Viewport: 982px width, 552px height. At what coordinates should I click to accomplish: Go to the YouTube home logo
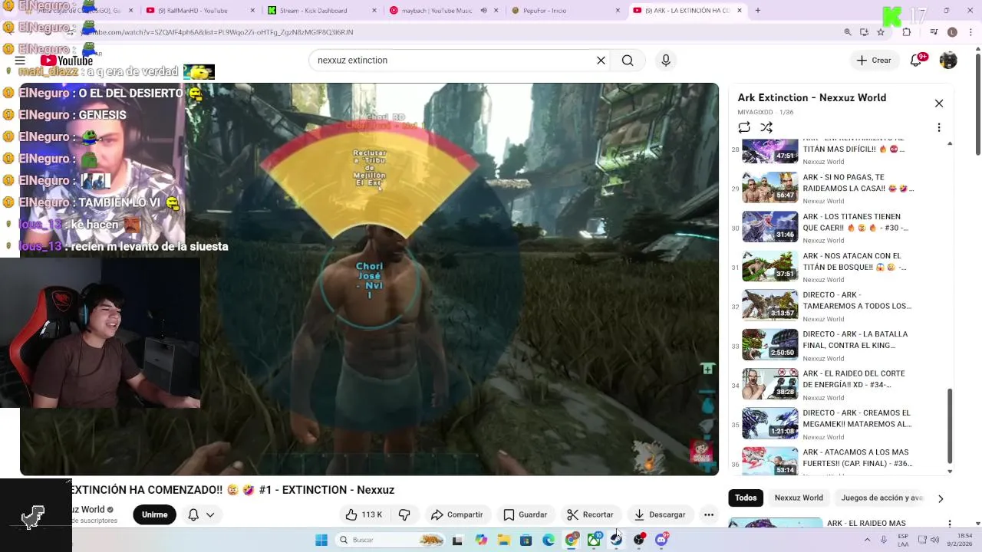tap(67, 61)
